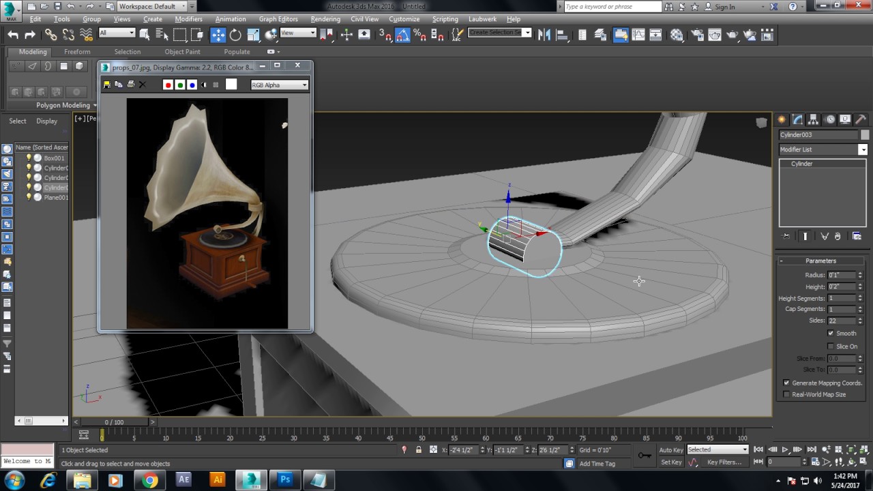This screenshot has width=873, height=491.
Task: Click the Align tool icon
Action: [x=561, y=35]
